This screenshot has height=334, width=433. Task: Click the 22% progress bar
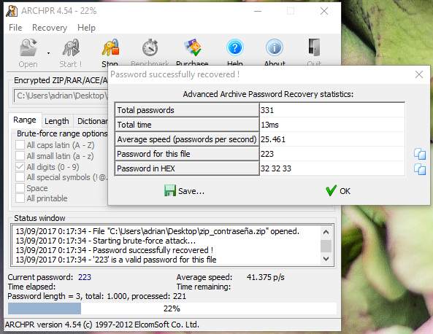pyautogui.click(x=172, y=308)
